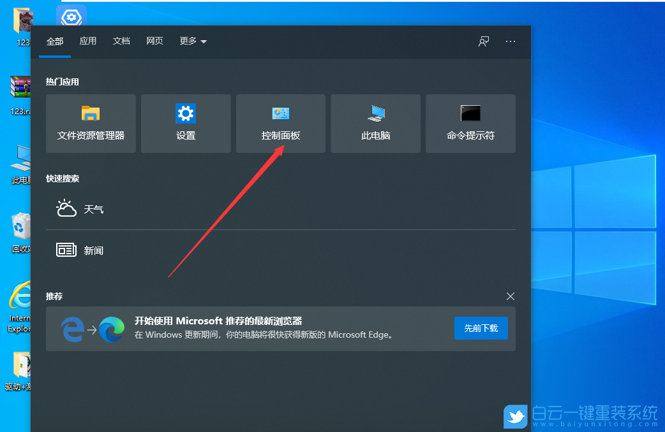Open 此电脑 from 热门应用
Image resolution: width=665 pixels, height=432 pixels.
[x=375, y=123]
